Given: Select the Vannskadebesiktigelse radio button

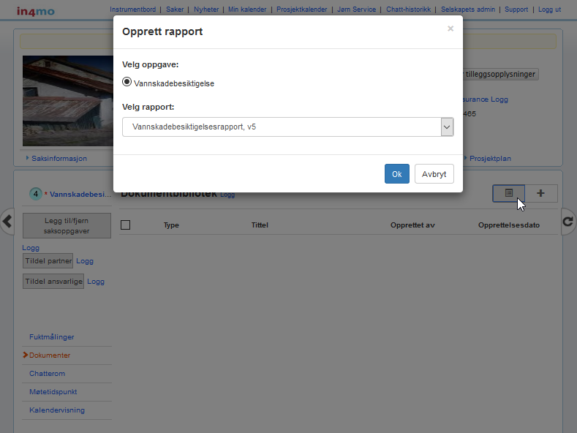Looking at the screenshot, I should coord(127,83).
